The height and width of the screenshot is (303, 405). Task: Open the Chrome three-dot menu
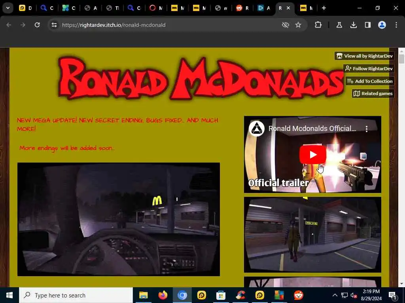click(x=396, y=25)
